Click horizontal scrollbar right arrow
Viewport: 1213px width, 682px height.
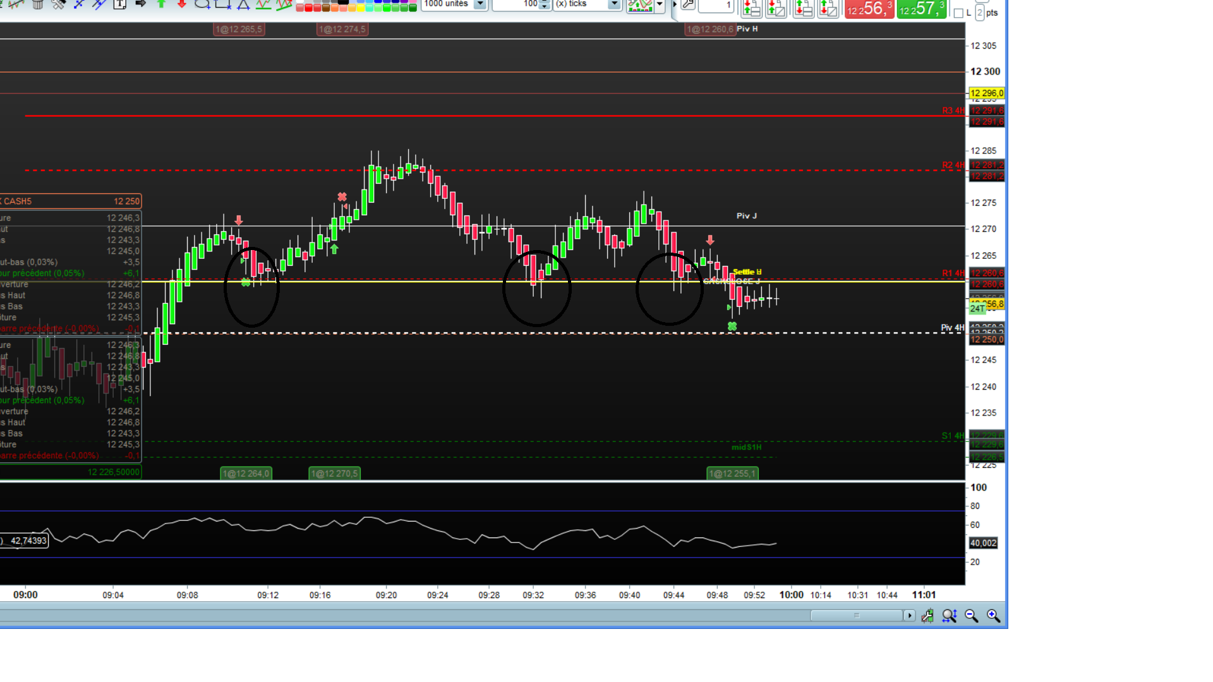click(x=909, y=616)
